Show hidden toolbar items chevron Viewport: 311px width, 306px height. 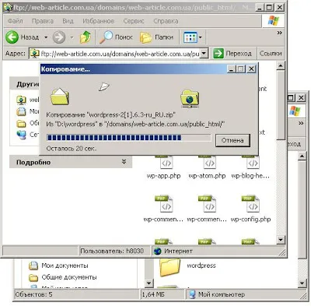tap(279, 33)
